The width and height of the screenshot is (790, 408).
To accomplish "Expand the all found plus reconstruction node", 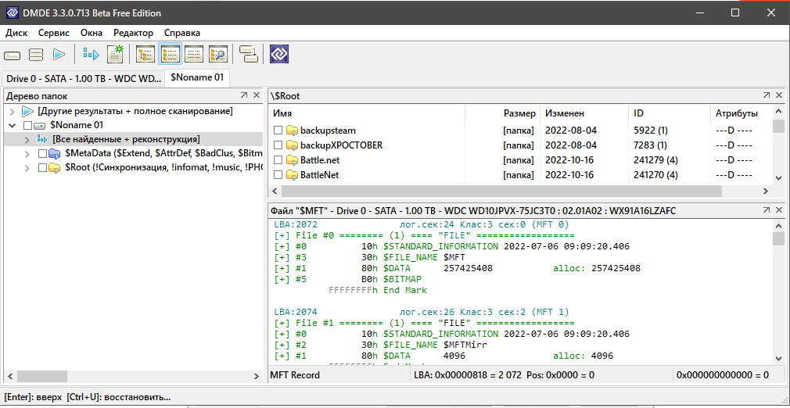I will [x=27, y=139].
